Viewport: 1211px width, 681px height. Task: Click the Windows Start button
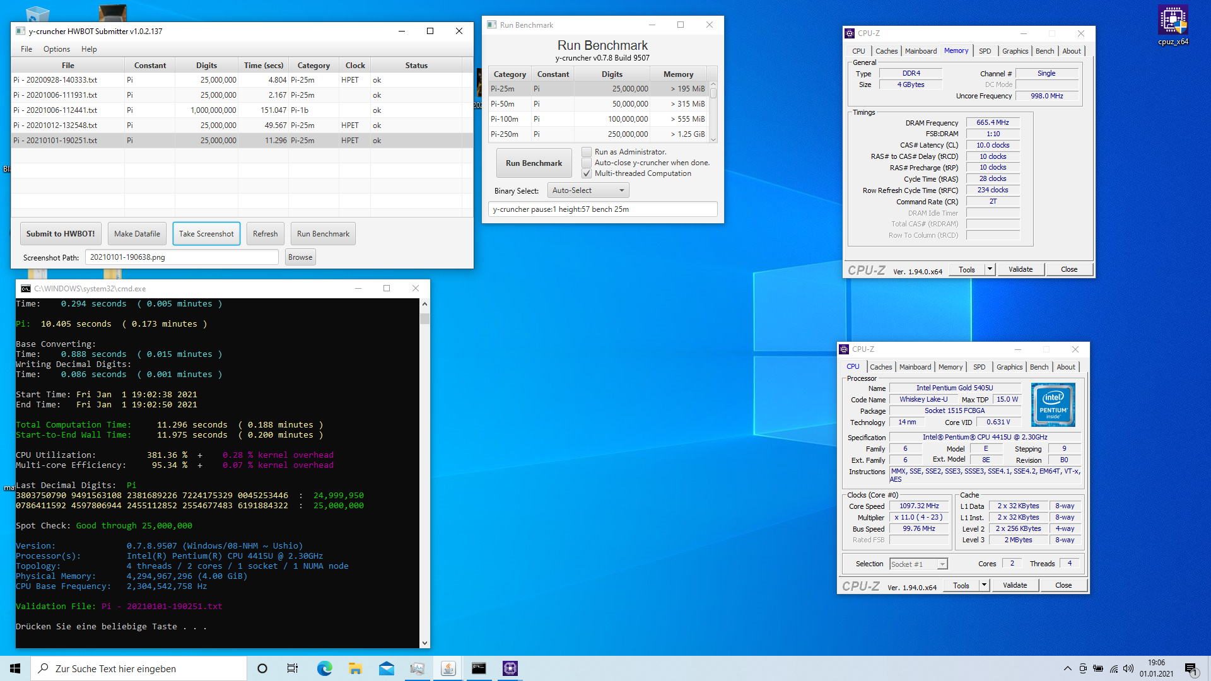tap(15, 668)
